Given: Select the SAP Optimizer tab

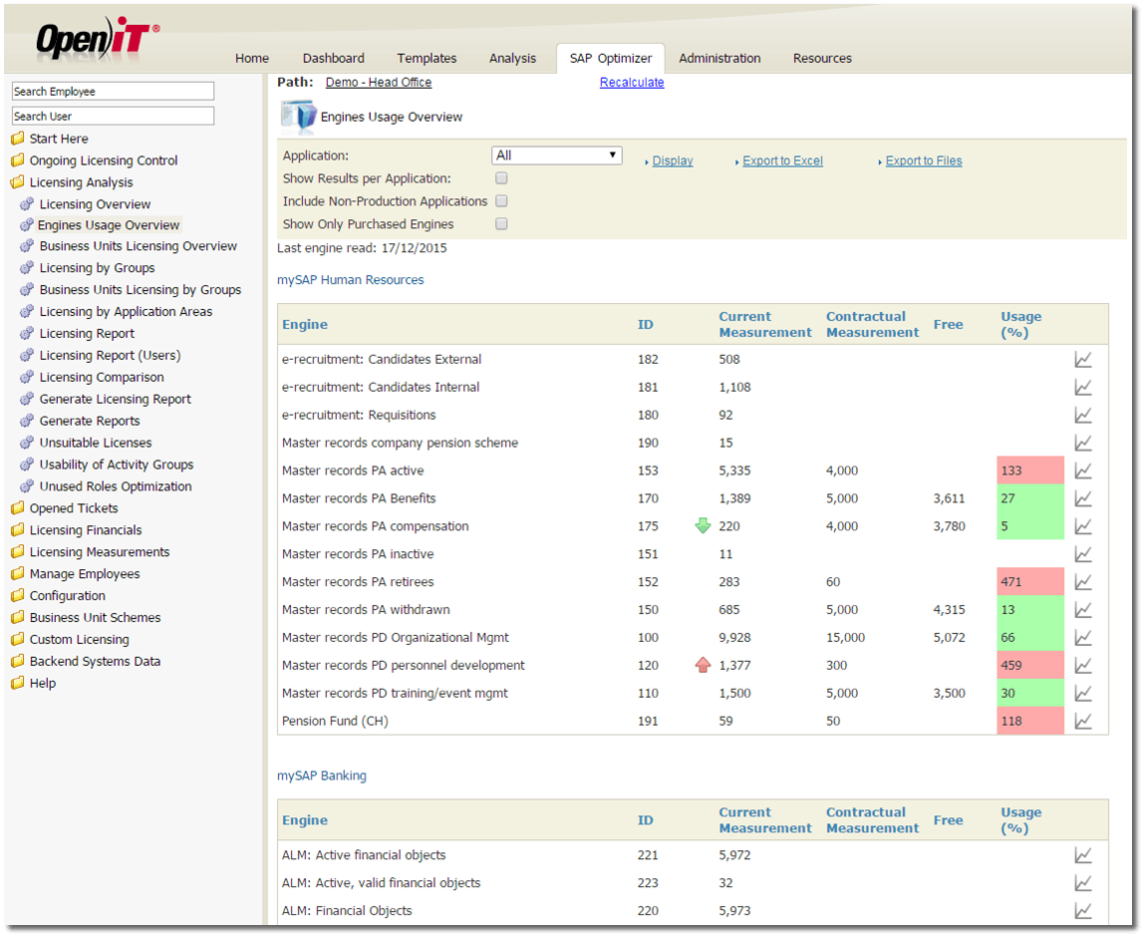Looking at the screenshot, I should pos(611,59).
